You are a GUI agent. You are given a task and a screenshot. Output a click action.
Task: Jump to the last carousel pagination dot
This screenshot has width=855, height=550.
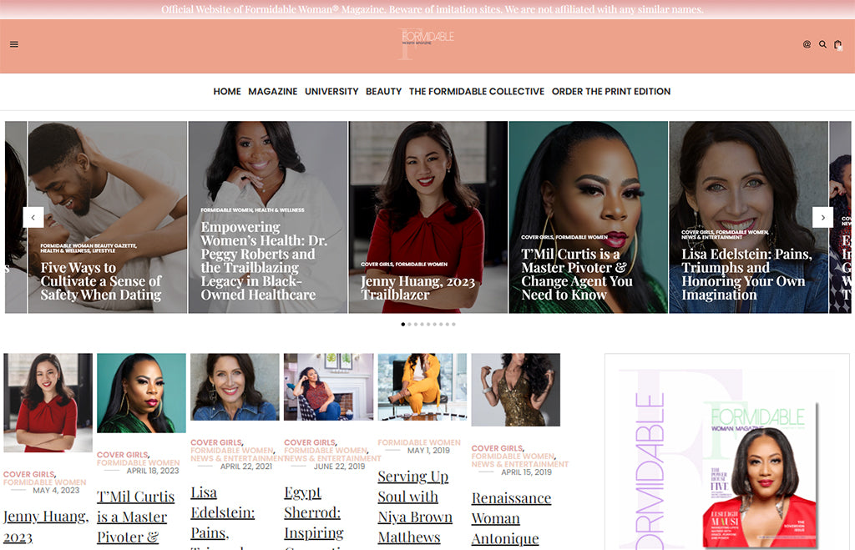[x=453, y=324]
